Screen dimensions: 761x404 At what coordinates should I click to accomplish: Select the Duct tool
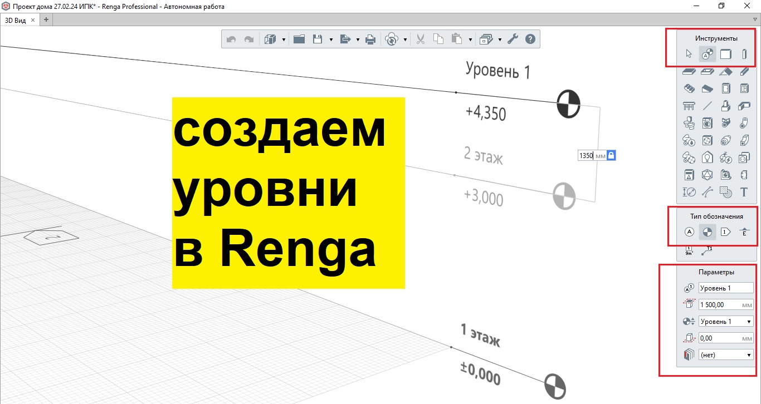click(744, 140)
